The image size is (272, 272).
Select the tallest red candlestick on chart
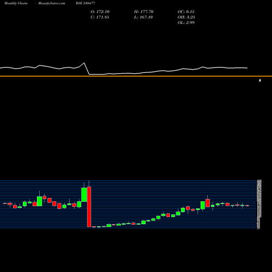pos(89,207)
